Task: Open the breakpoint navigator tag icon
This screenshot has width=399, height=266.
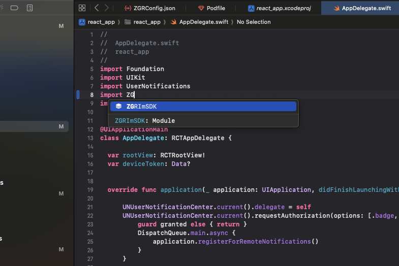Action: coord(14,8)
